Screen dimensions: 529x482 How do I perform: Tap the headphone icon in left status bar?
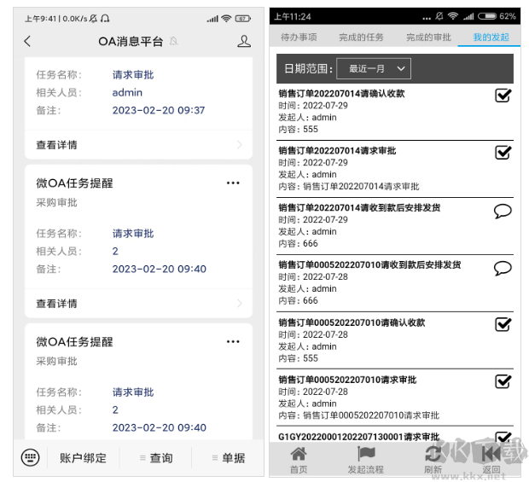pos(105,18)
